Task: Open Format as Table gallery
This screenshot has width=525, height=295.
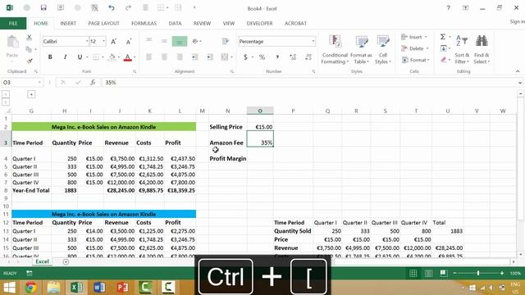Action: [361, 49]
